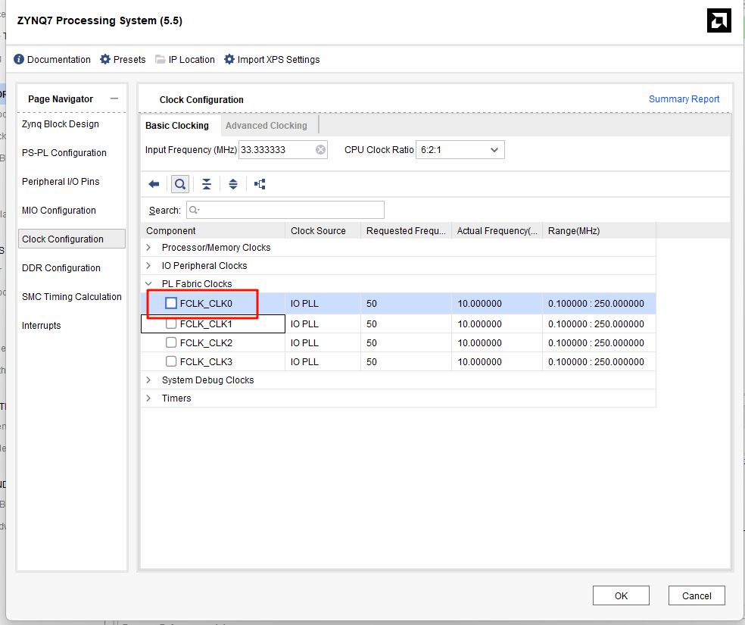
Task: Click the Range(MHz) column header
Action: tap(599, 230)
